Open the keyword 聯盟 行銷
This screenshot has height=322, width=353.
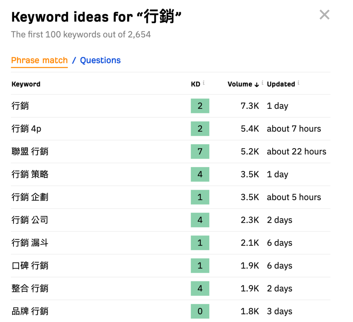[30, 152]
